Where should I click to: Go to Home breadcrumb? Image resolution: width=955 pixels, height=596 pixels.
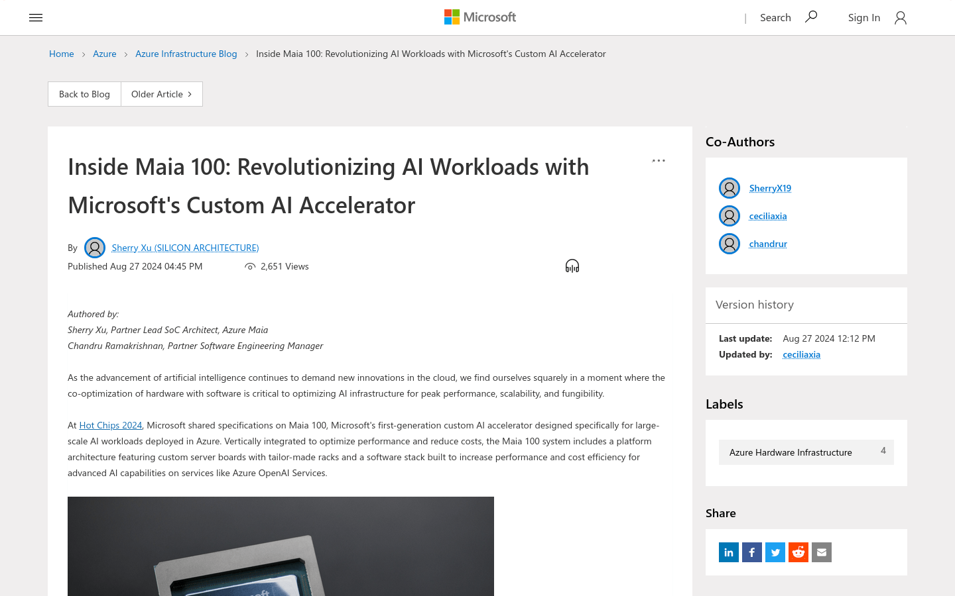tap(62, 54)
